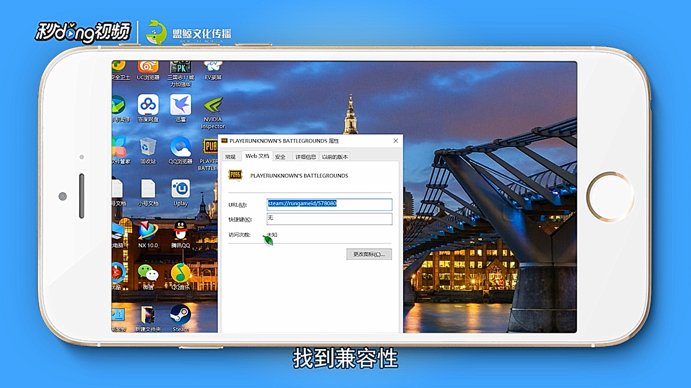Click the 更改图标(C)... button
Screen dimensions: 691x388
pyautogui.click(x=369, y=254)
